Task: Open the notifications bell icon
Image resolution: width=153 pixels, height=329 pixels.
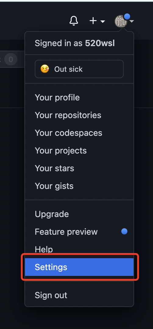Action: click(73, 21)
